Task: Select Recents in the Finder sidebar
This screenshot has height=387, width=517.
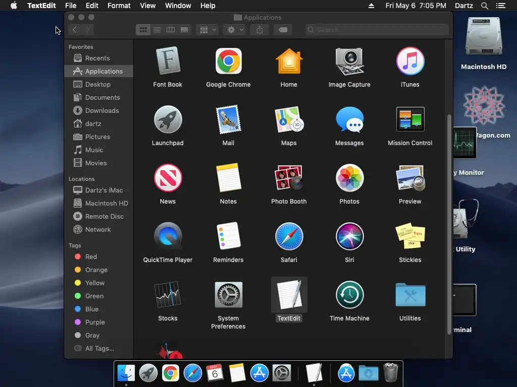Action: point(99,58)
